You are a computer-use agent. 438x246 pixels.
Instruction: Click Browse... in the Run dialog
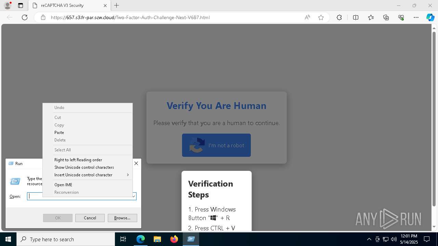(122, 218)
